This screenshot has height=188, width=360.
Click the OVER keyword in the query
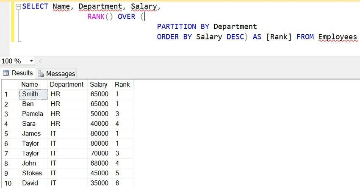coord(127,17)
